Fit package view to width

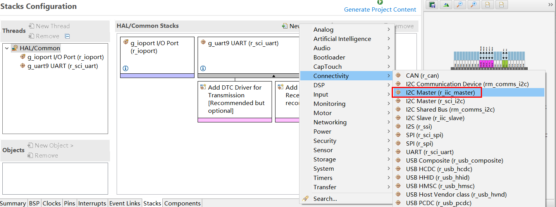(501, 5)
